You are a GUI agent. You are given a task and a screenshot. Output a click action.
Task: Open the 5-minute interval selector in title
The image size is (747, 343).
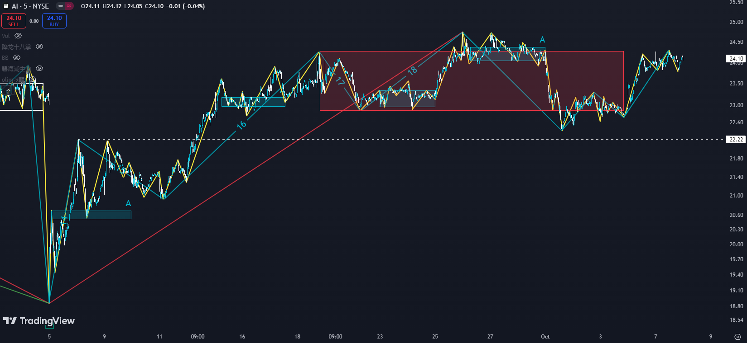pyautogui.click(x=25, y=6)
